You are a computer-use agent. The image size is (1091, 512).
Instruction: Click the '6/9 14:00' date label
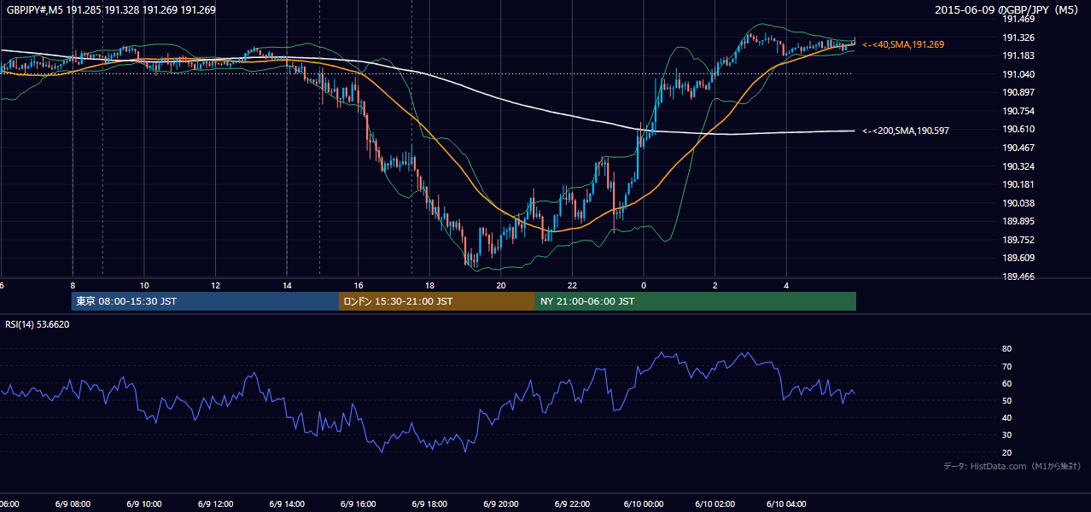point(286,503)
